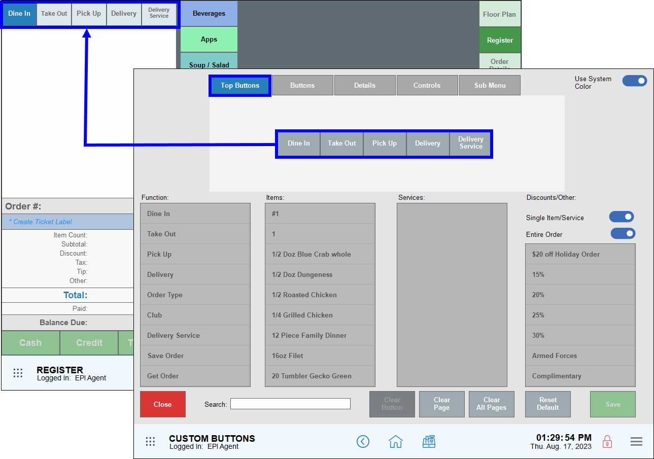Viewport: 654px width, 459px height.
Task: Click green Register button in Register window
Action: 500,40
